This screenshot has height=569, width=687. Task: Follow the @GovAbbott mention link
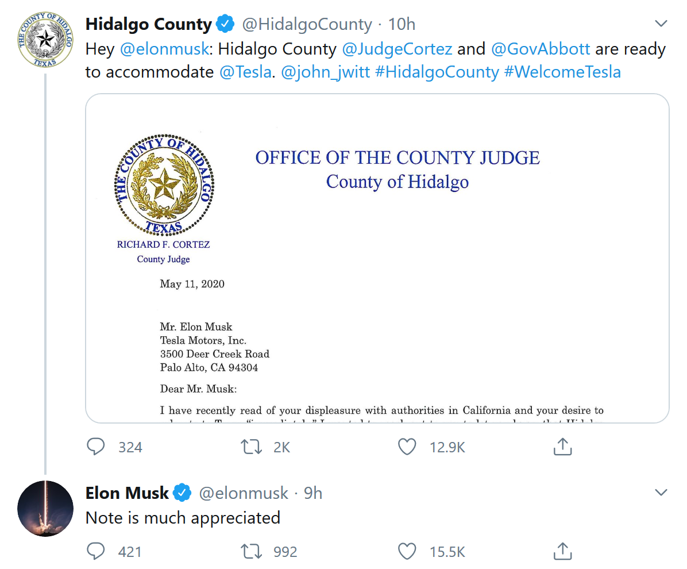pyautogui.click(x=541, y=49)
